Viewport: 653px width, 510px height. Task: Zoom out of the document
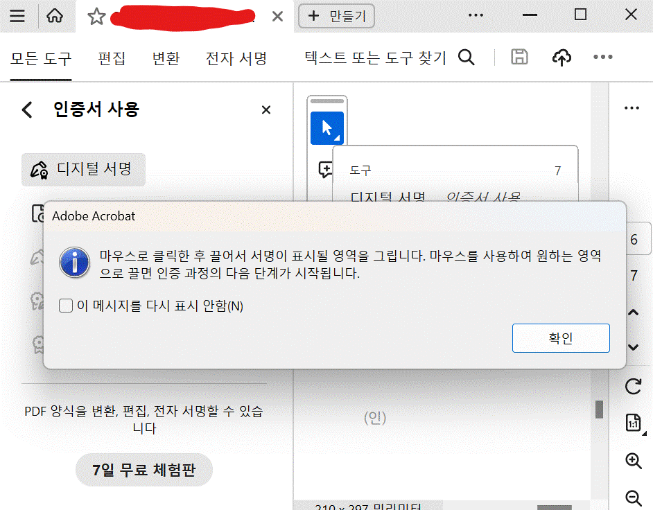pyautogui.click(x=634, y=498)
